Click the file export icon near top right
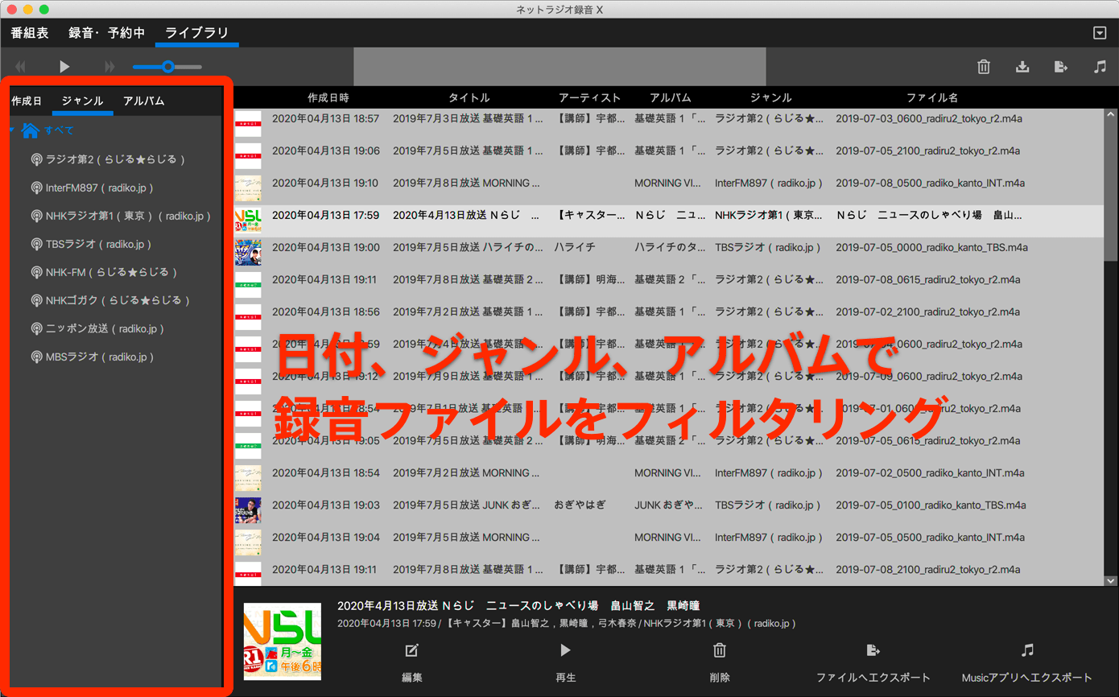 point(1061,68)
